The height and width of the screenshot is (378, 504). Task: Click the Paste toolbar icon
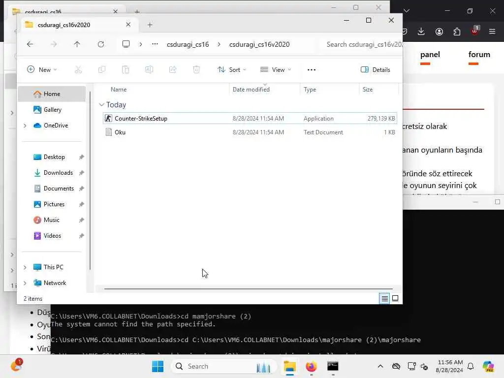[126, 70]
